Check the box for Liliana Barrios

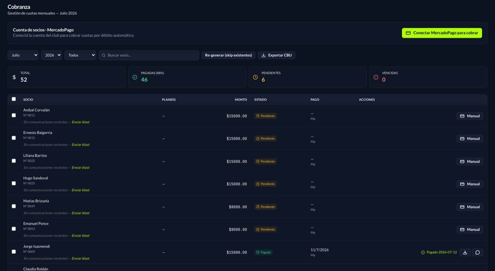pos(14,161)
